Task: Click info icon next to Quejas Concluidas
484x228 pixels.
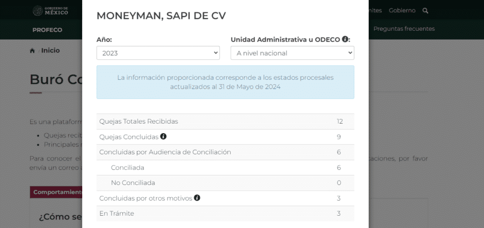Action: click(x=163, y=136)
